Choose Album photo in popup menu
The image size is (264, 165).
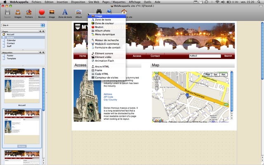tap(107, 31)
